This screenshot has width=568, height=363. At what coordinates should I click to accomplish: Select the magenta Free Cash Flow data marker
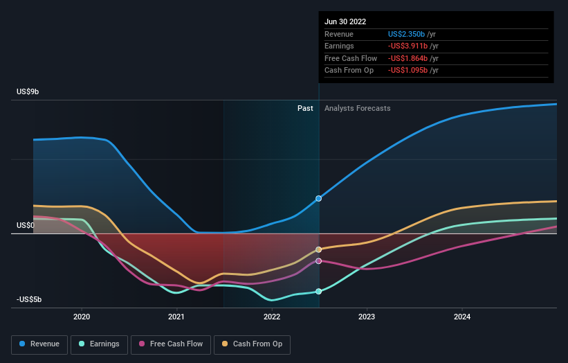(319, 261)
